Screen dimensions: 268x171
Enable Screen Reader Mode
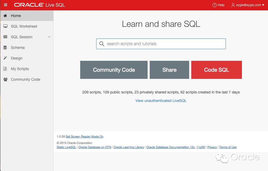point(84,136)
